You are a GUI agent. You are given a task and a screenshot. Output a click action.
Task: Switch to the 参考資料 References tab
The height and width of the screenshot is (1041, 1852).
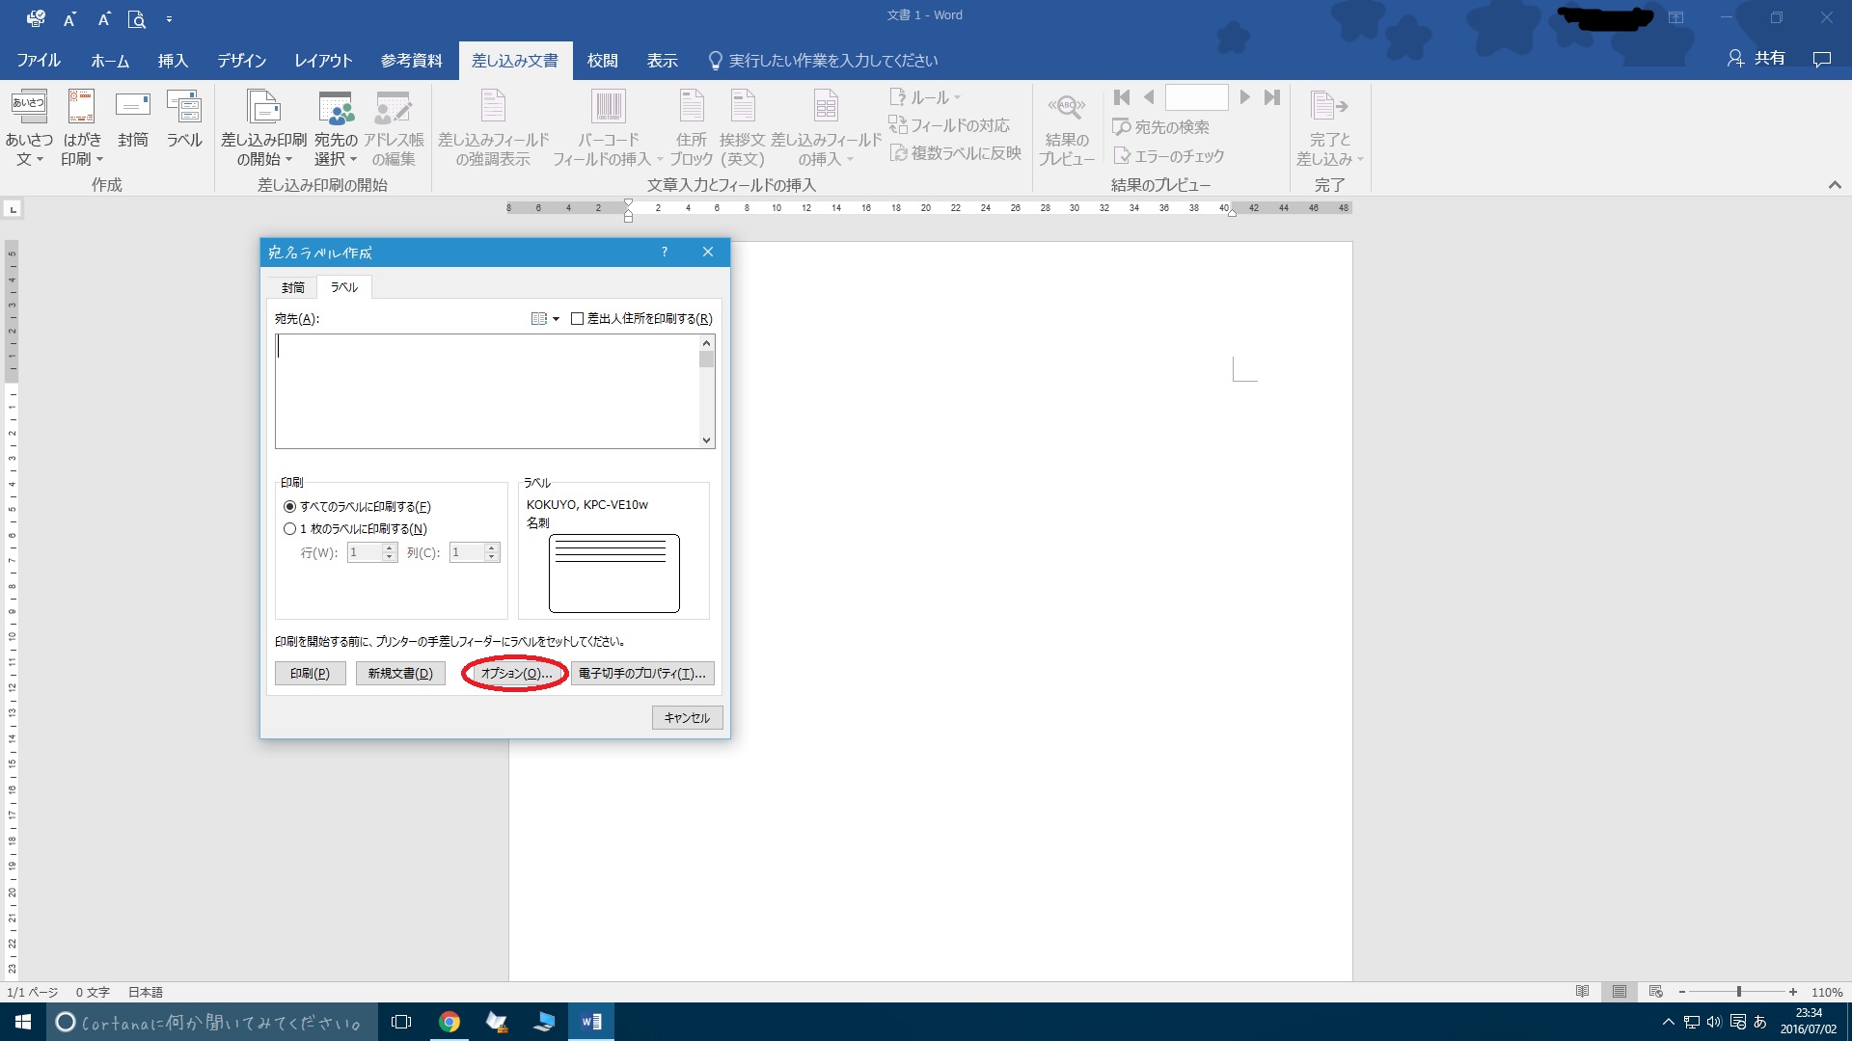(411, 61)
